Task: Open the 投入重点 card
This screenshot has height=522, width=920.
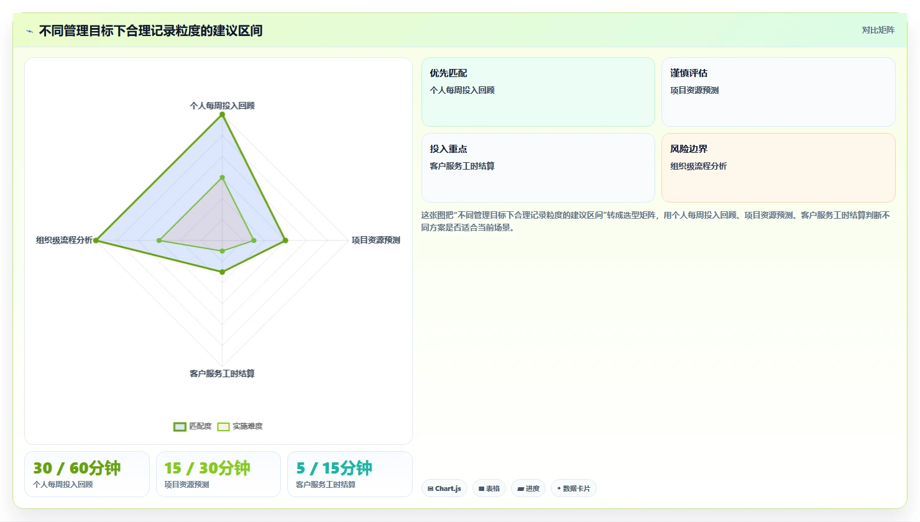Action: (538, 168)
